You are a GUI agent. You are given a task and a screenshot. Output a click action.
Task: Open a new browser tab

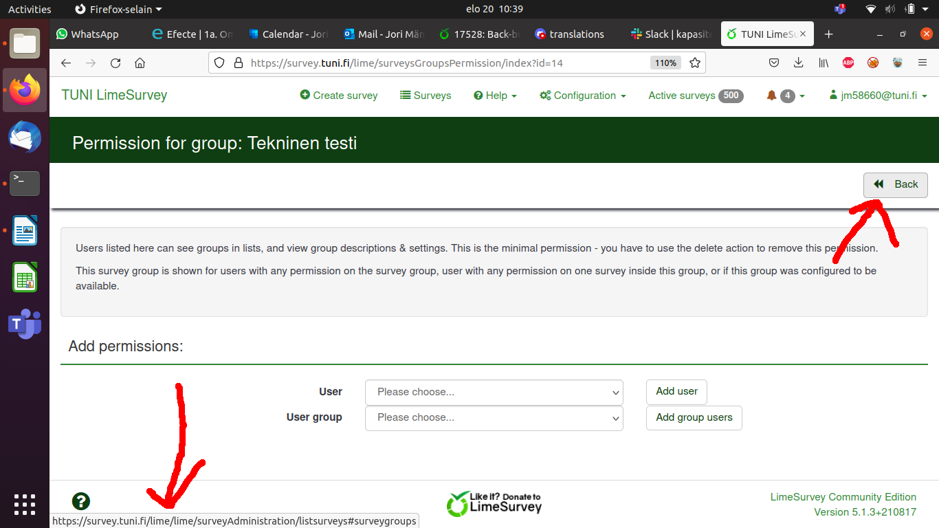coord(829,34)
